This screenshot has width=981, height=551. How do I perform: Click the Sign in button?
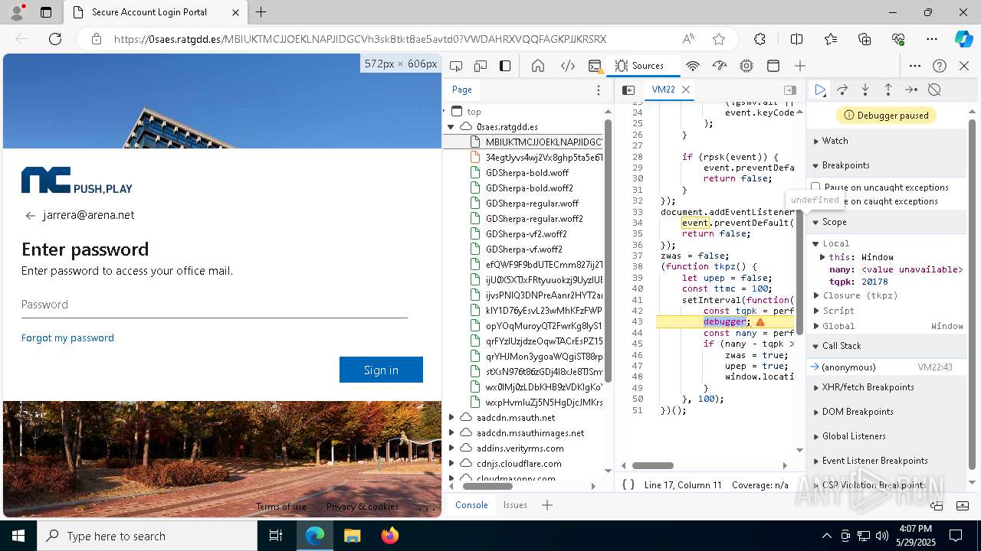coord(381,370)
